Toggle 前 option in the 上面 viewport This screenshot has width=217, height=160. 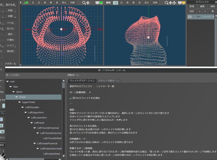pos(57,3)
